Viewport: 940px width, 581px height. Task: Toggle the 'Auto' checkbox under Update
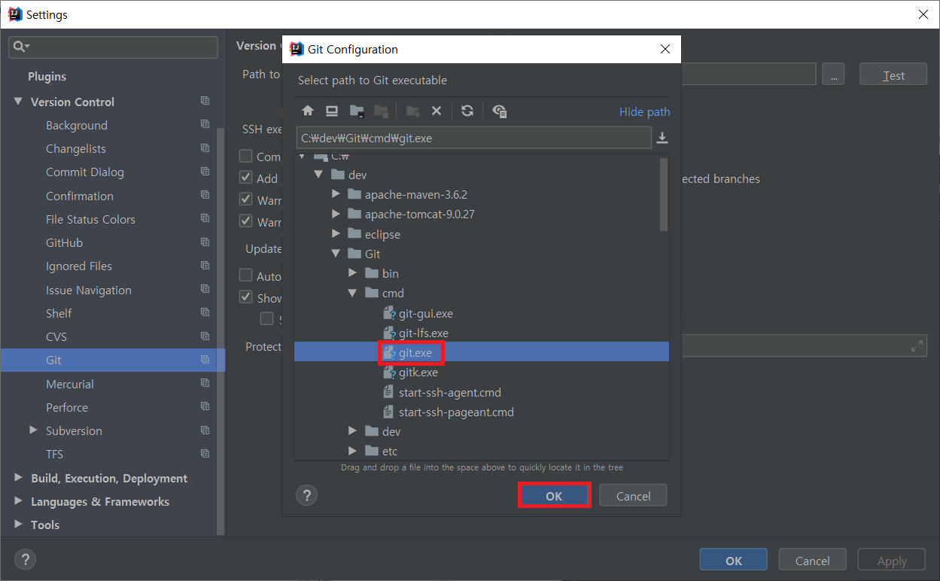[x=245, y=275]
